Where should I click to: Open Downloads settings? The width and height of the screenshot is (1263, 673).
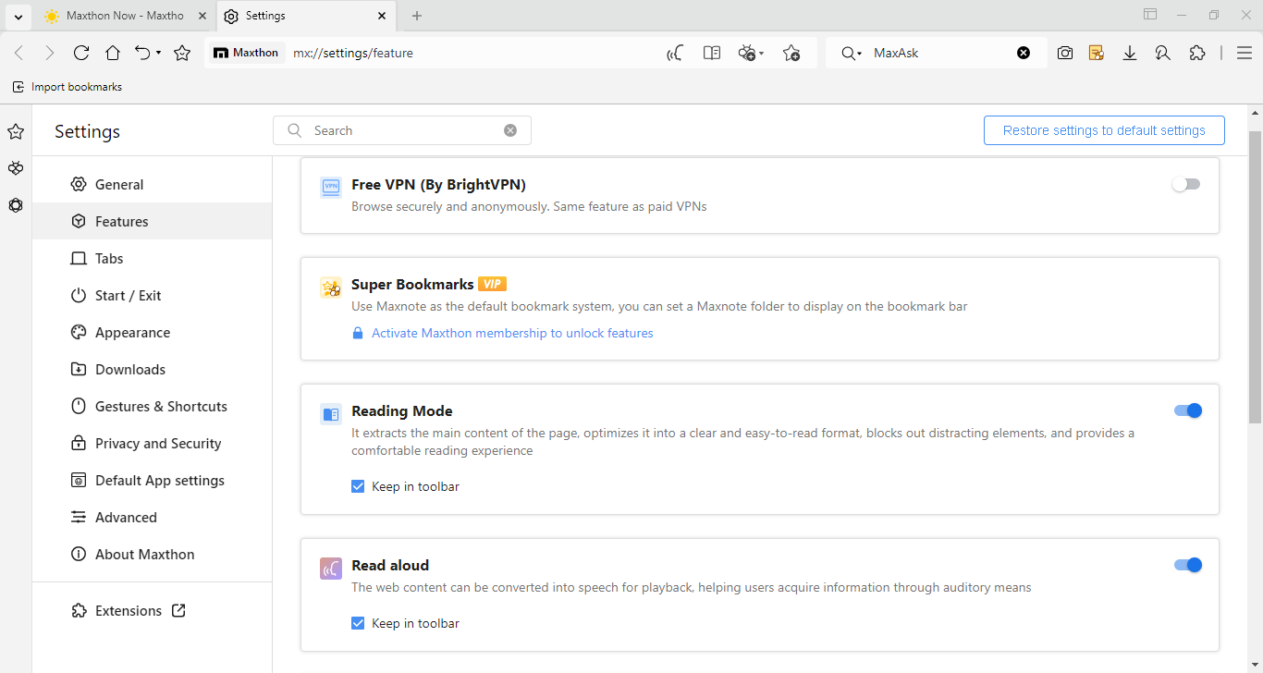153,369
